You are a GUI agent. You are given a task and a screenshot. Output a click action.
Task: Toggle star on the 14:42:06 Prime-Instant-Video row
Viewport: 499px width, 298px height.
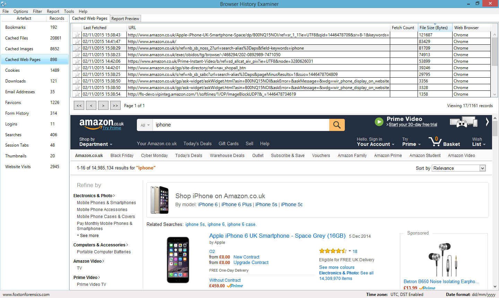click(77, 61)
